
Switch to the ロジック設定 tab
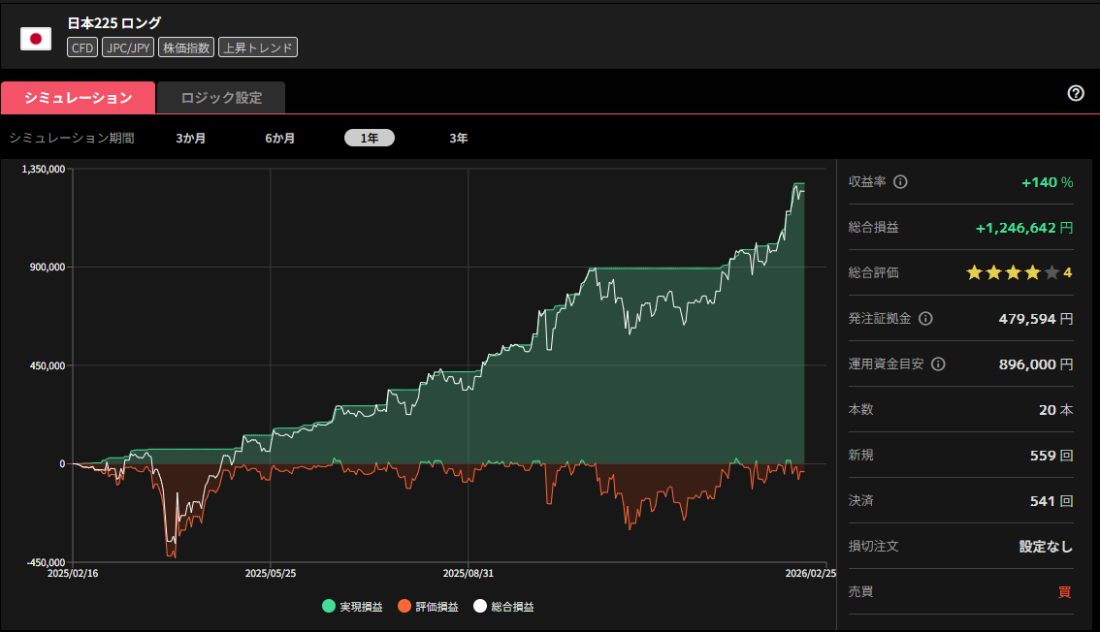pos(221,98)
